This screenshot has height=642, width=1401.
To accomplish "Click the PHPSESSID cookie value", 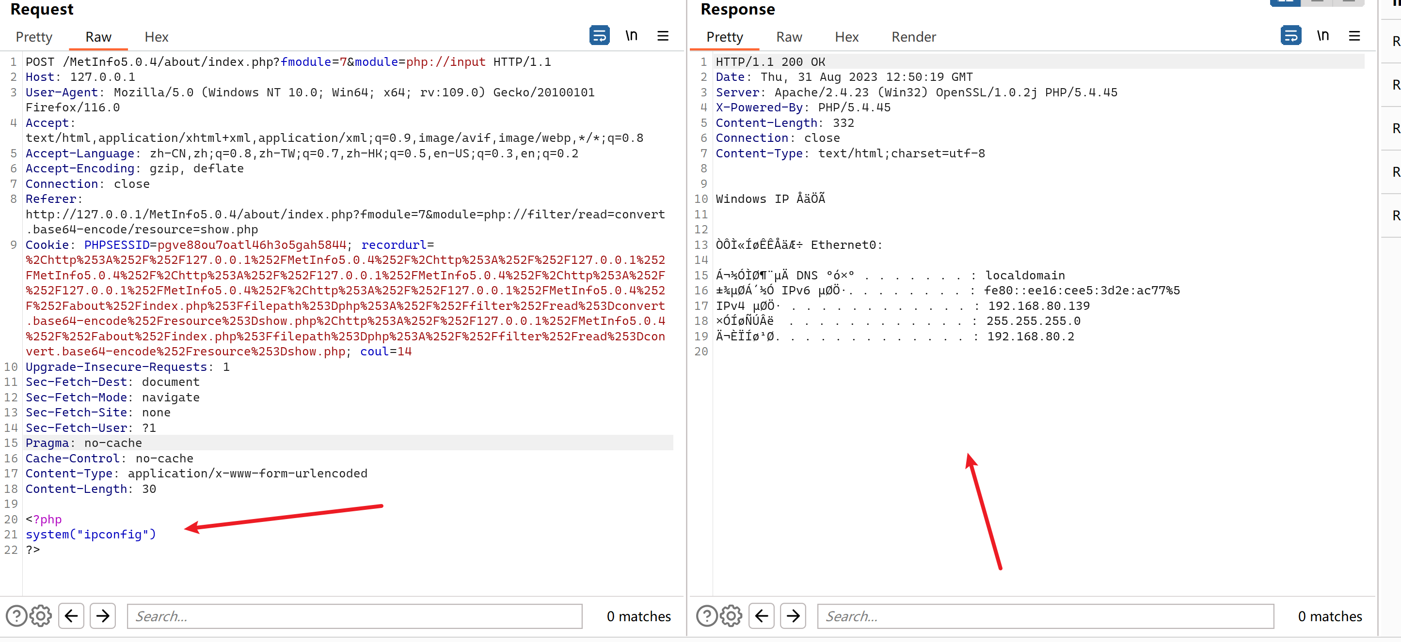I will (x=252, y=245).
